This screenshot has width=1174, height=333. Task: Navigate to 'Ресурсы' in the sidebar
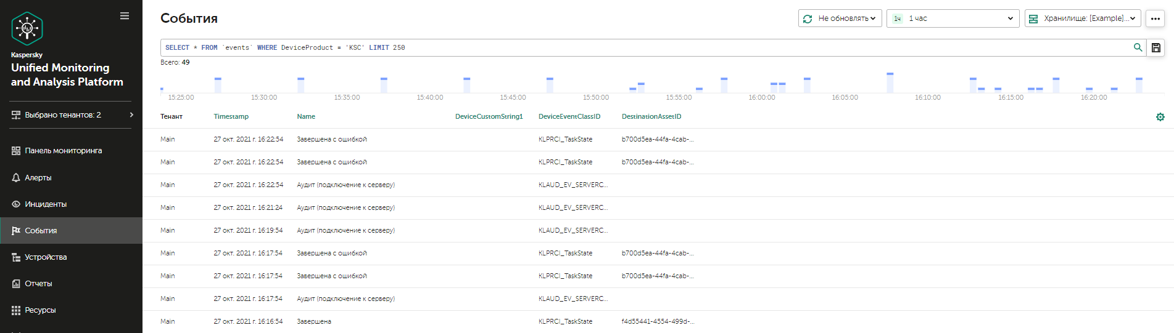(40, 310)
